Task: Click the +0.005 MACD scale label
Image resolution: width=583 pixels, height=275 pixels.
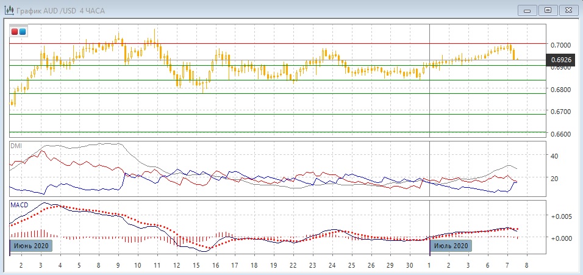Action: [x=560, y=216]
